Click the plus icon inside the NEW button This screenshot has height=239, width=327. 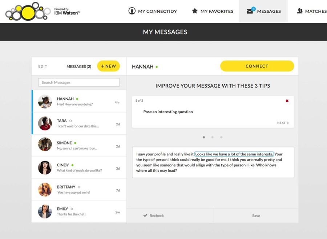(103, 66)
